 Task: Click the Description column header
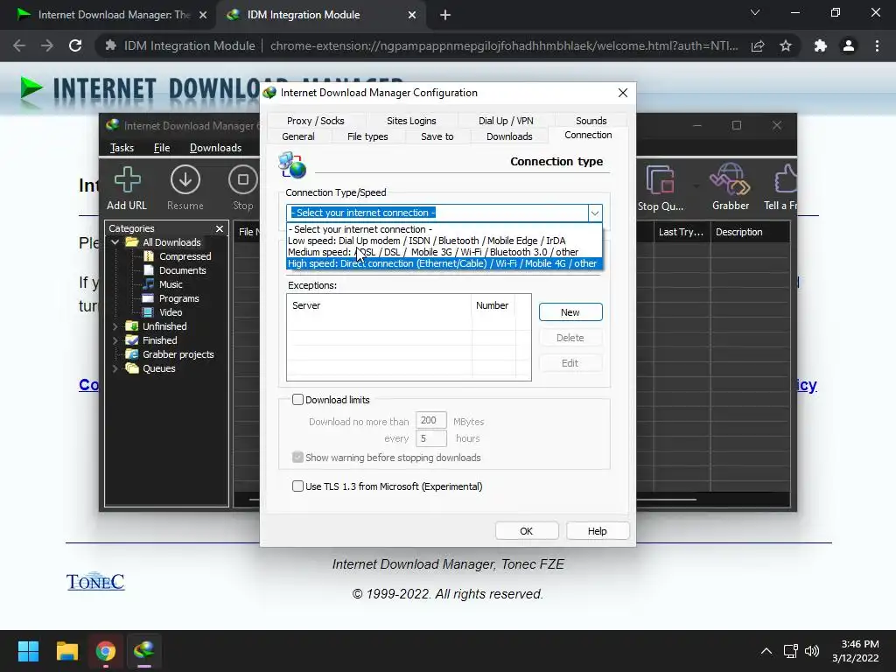click(x=750, y=232)
